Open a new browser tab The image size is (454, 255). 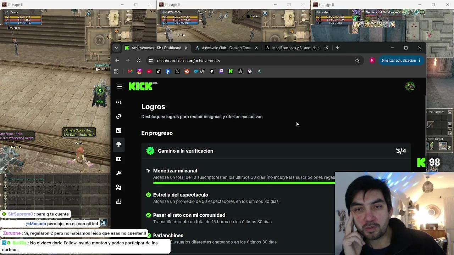pyautogui.click(x=337, y=48)
